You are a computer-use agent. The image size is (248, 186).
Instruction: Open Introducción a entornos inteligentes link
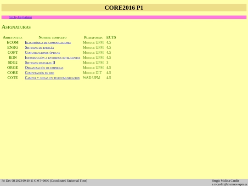[52, 57]
